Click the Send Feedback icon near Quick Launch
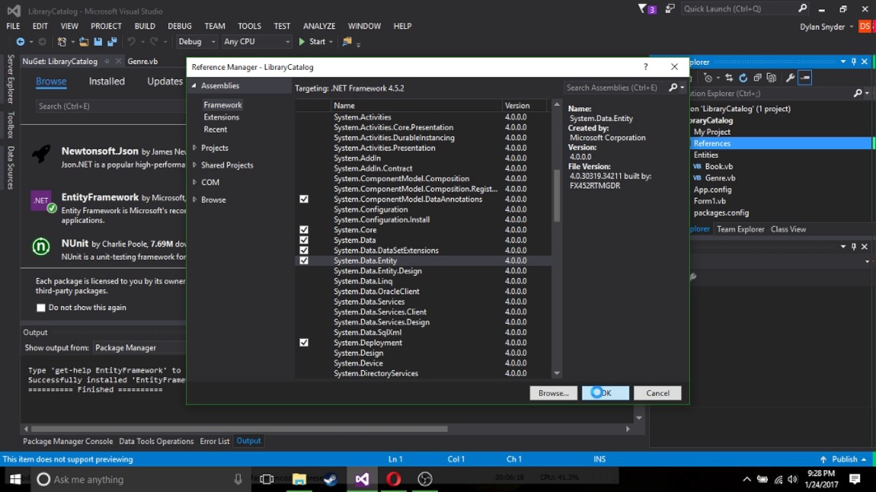 click(x=669, y=9)
